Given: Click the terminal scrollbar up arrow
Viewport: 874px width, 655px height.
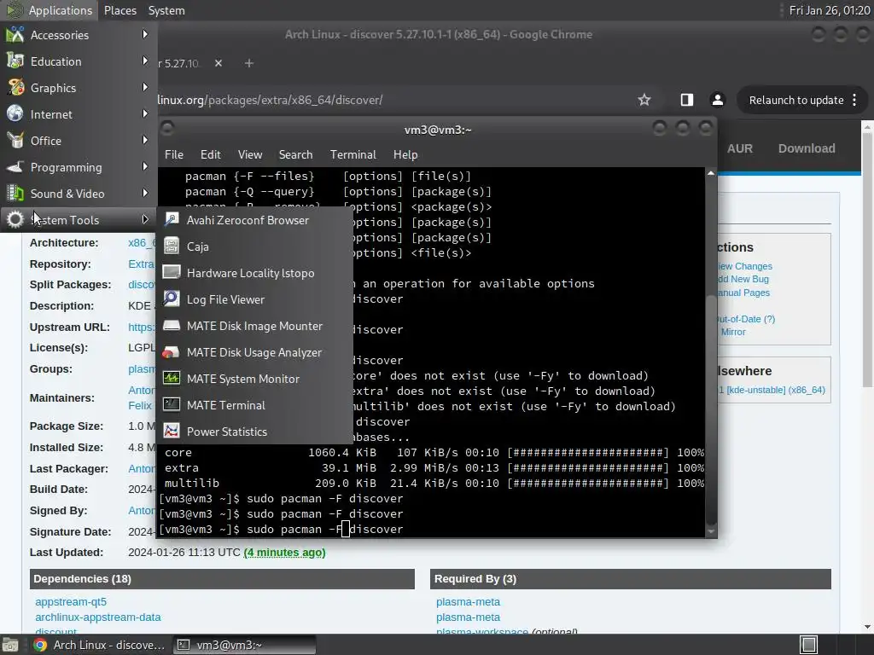Looking at the screenshot, I should pyautogui.click(x=711, y=173).
